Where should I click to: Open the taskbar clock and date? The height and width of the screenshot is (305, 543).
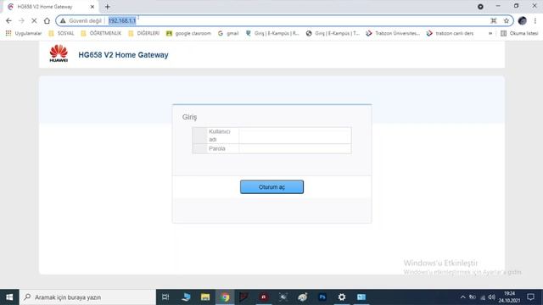tap(509, 297)
